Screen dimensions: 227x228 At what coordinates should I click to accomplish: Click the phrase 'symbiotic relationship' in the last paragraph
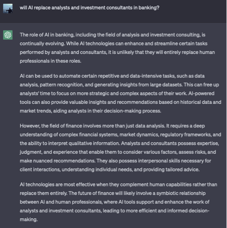point(181,193)
